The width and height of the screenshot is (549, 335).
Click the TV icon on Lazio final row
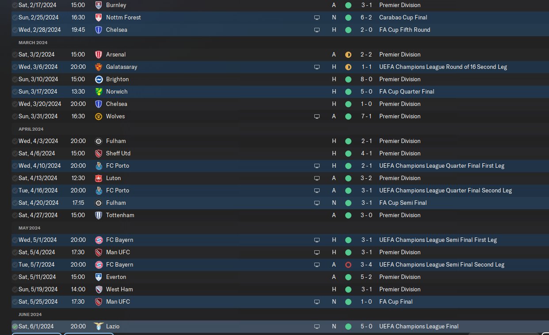(x=316, y=327)
